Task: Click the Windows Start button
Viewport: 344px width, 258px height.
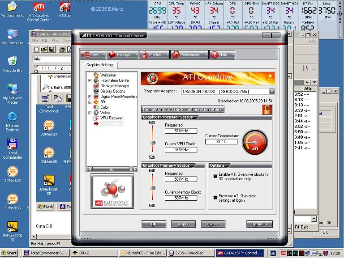Action: [x=9, y=253]
